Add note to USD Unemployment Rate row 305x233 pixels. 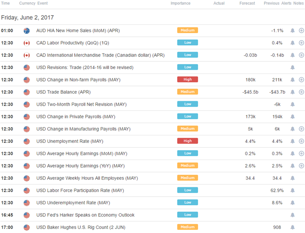coord(301,141)
